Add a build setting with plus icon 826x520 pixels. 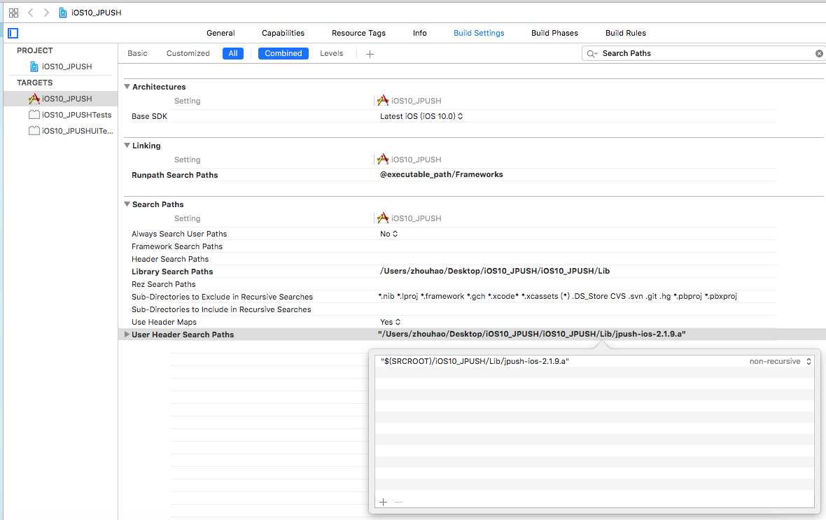coord(370,54)
